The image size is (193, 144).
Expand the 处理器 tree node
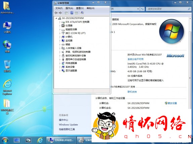click(60, 26)
